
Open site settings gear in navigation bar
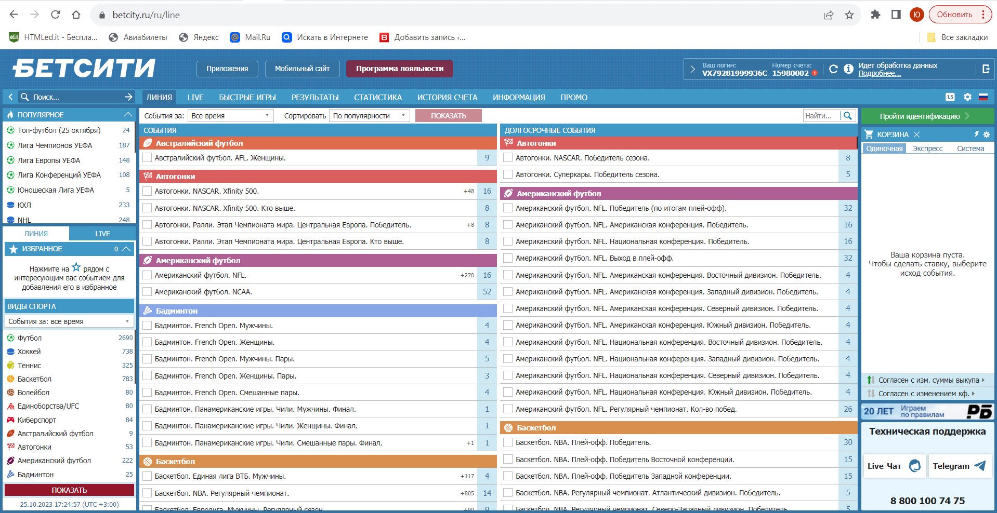(967, 97)
